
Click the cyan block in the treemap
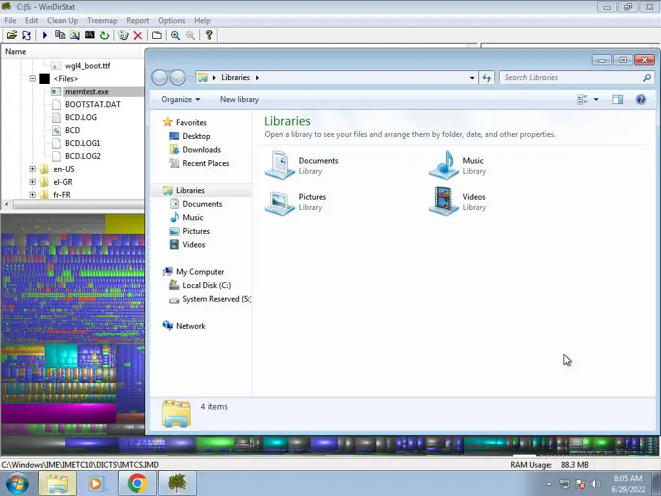pos(61,355)
